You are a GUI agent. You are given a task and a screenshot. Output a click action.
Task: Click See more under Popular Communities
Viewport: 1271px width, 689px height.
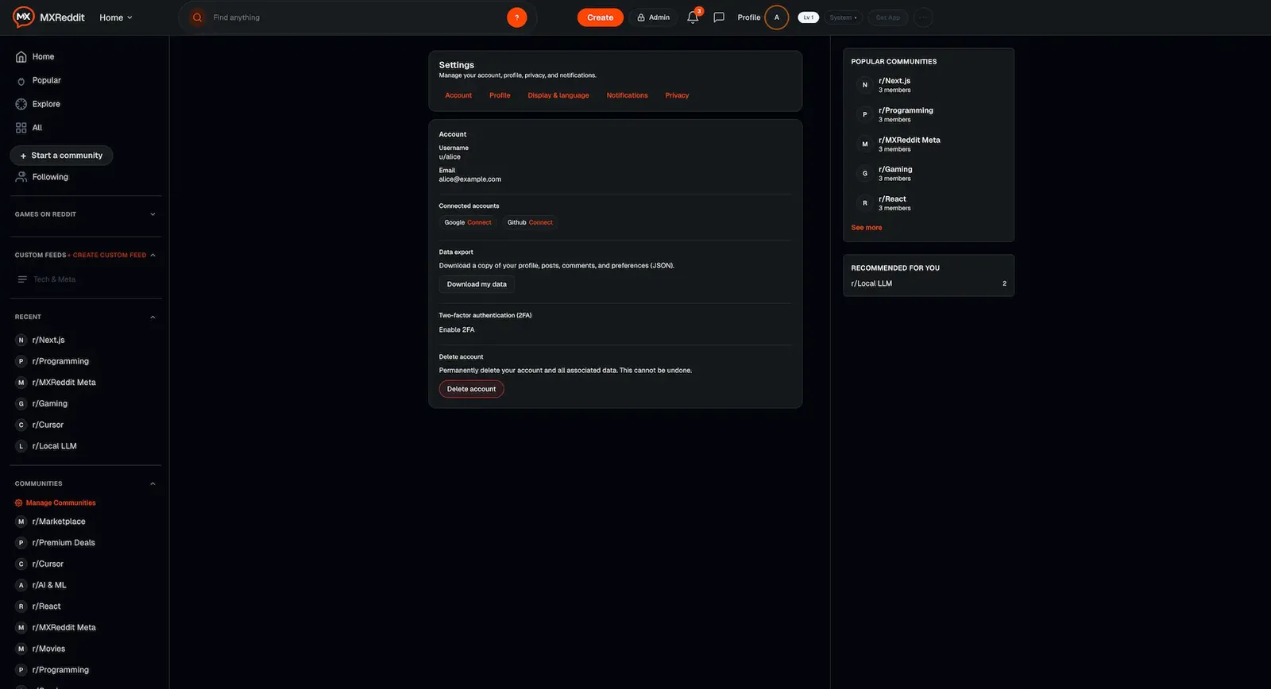867,228
